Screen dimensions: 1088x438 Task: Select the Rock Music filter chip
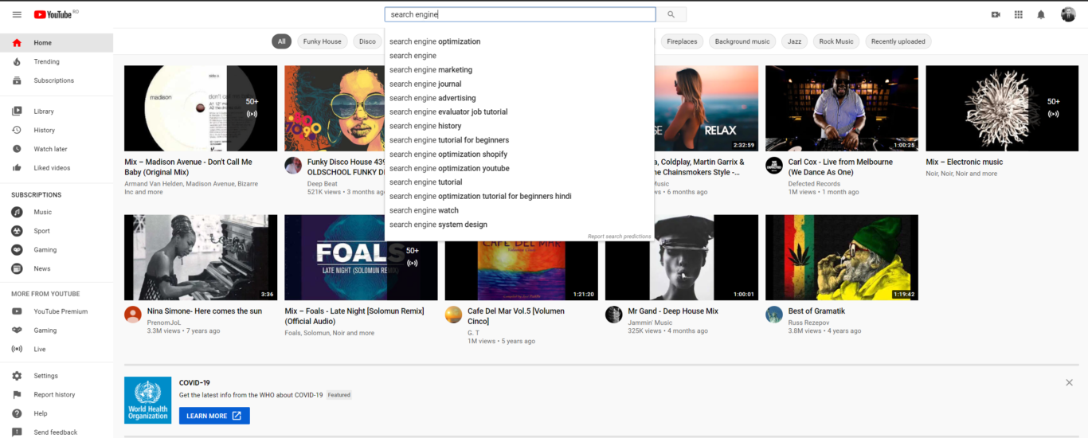(x=836, y=41)
